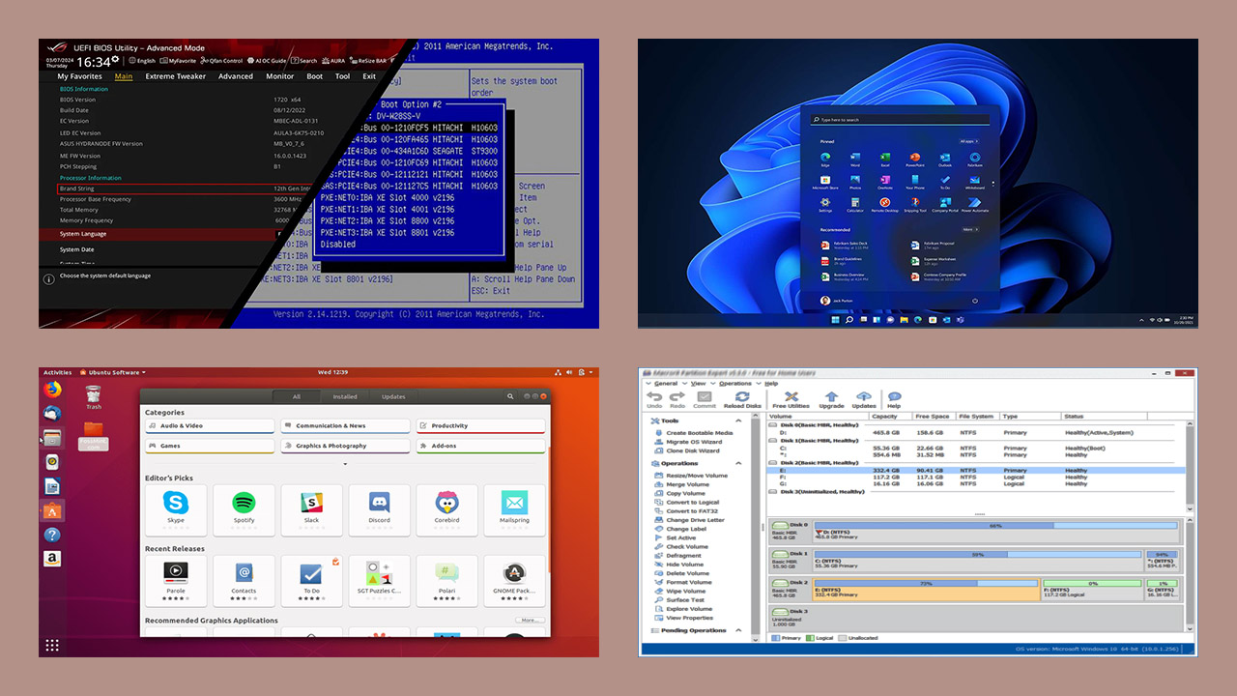The image size is (1237, 696).
Task: Launch Firefox from the Ubuntu dock
Action: click(52, 390)
